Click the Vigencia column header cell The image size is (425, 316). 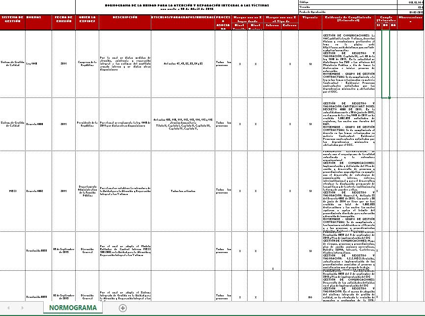(310, 22)
